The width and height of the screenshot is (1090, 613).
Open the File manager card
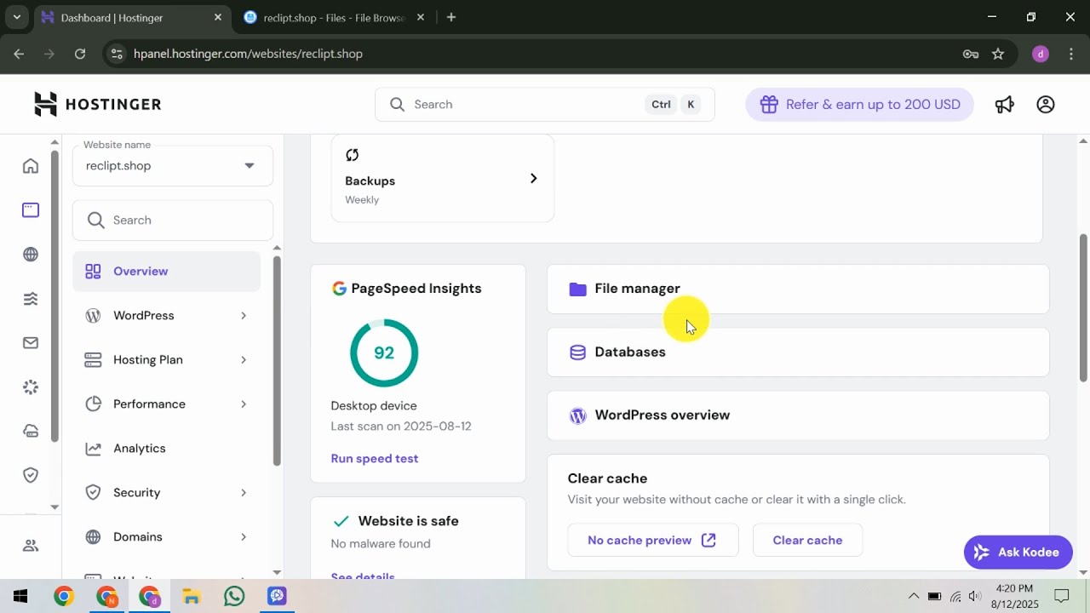click(x=798, y=289)
